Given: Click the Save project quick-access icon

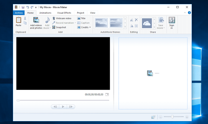Looking at the screenshot, I should 23,7.
